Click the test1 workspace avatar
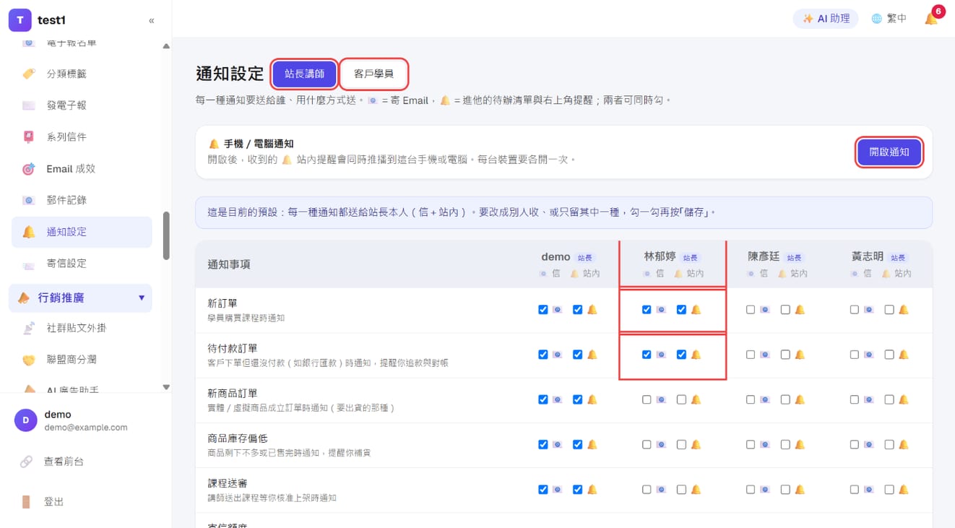This screenshot has height=528, width=955. tap(20, 20)
